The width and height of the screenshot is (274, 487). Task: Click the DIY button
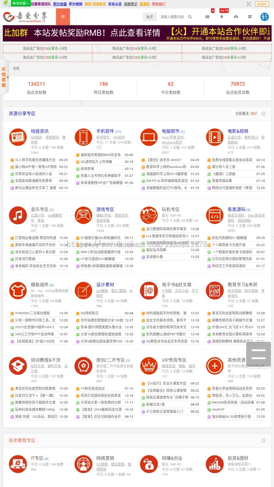(x=262, y=4)
